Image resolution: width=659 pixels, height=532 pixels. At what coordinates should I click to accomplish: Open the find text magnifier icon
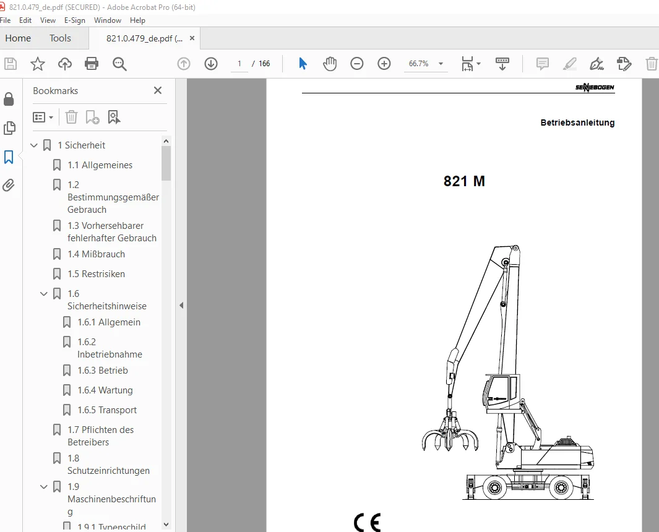coord(120,64)
